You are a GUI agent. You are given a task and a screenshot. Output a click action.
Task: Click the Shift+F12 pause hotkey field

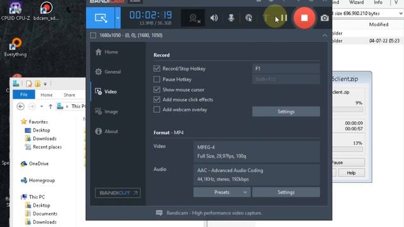pos(286,79)
